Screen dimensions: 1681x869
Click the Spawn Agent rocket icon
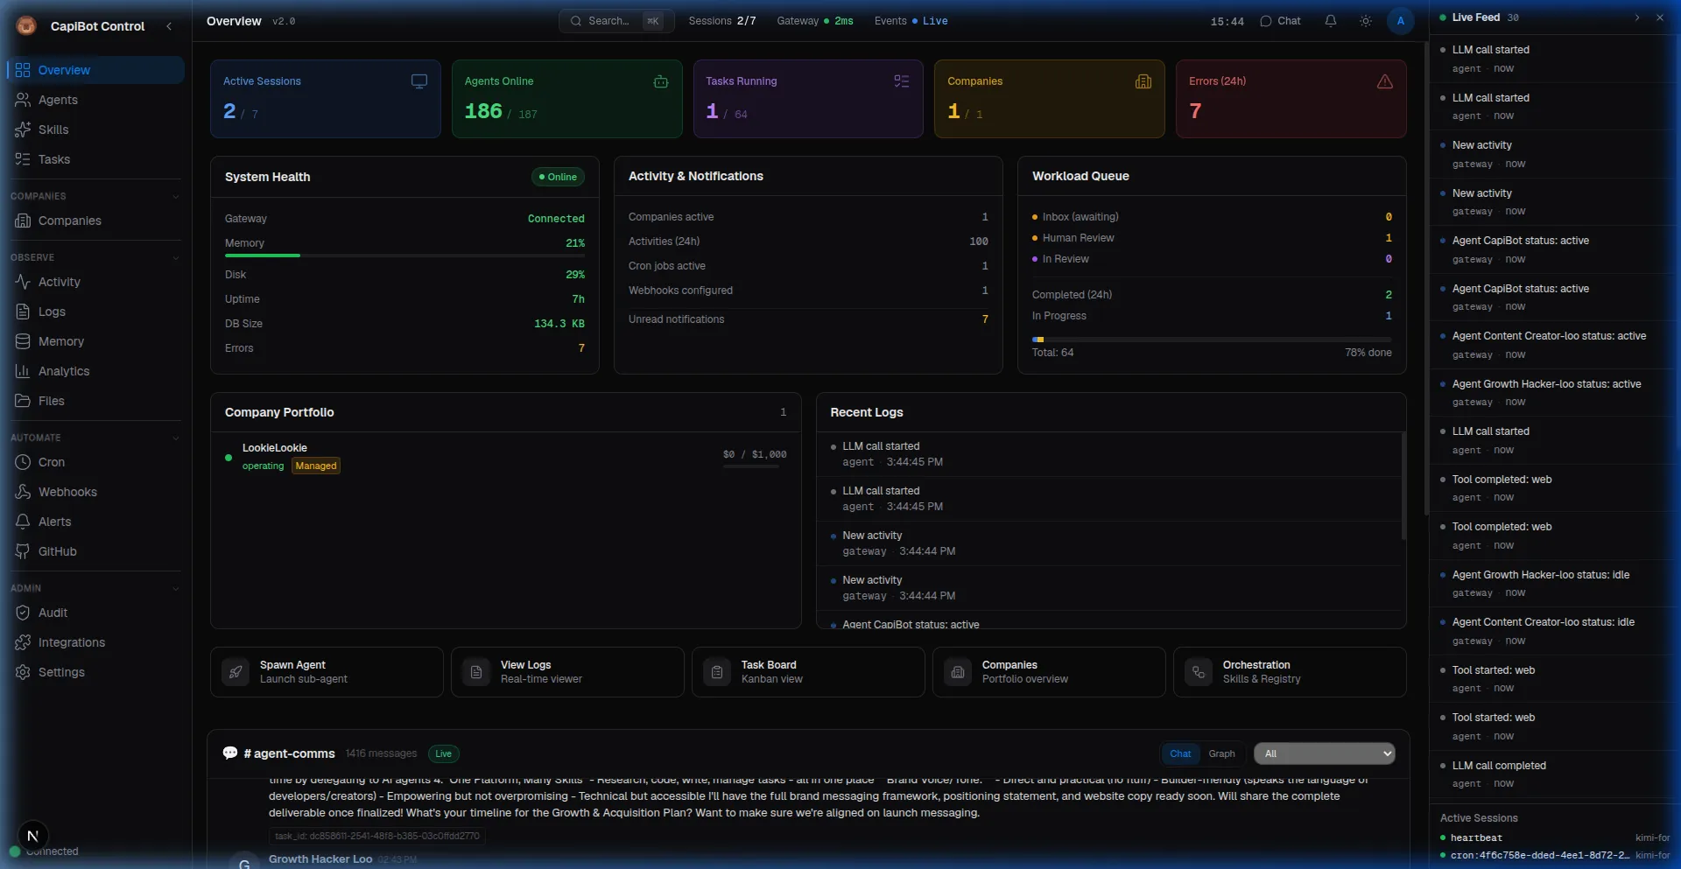[x=236, y=672]
